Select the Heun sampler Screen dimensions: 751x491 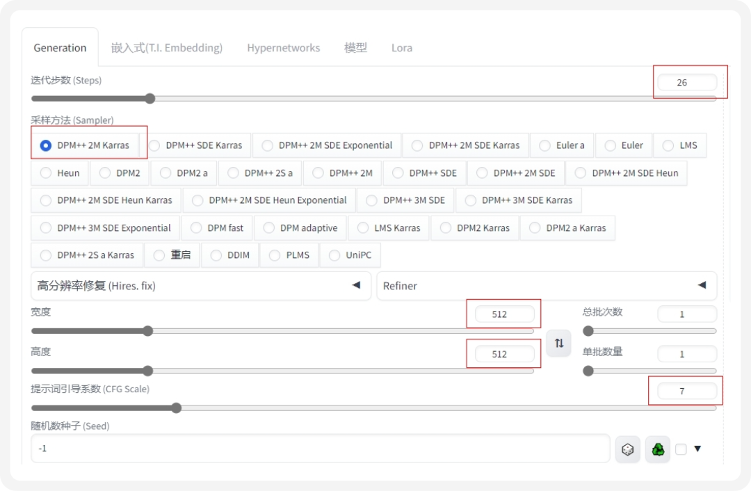[x=59, y=172]
